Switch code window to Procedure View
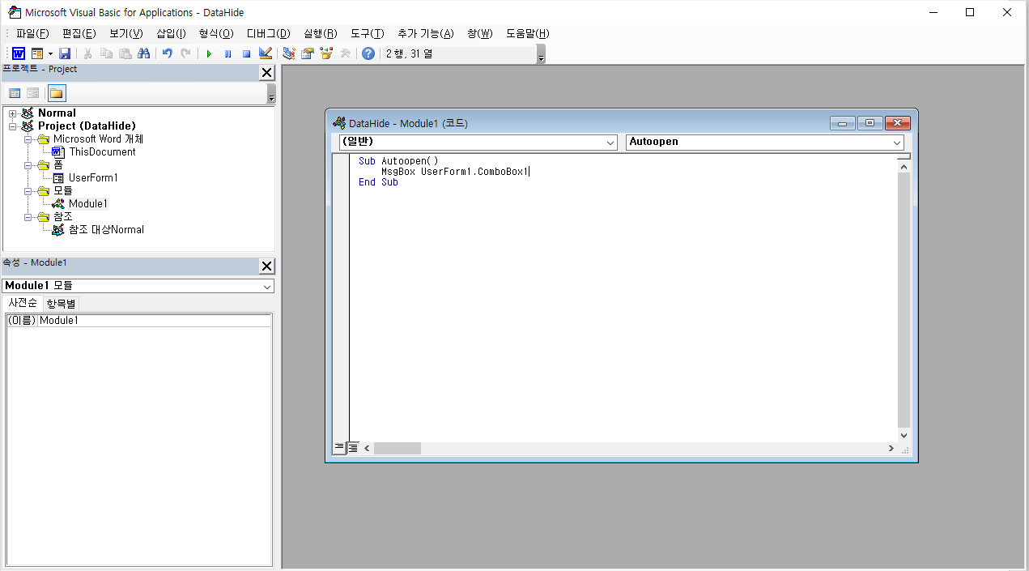Screen dimensions: 1029x571 pyautogui.click(x=339, y=448)
